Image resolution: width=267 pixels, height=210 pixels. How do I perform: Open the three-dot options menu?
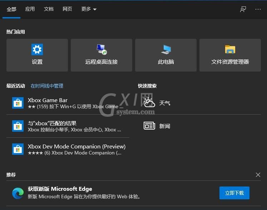tap(258, 9)
